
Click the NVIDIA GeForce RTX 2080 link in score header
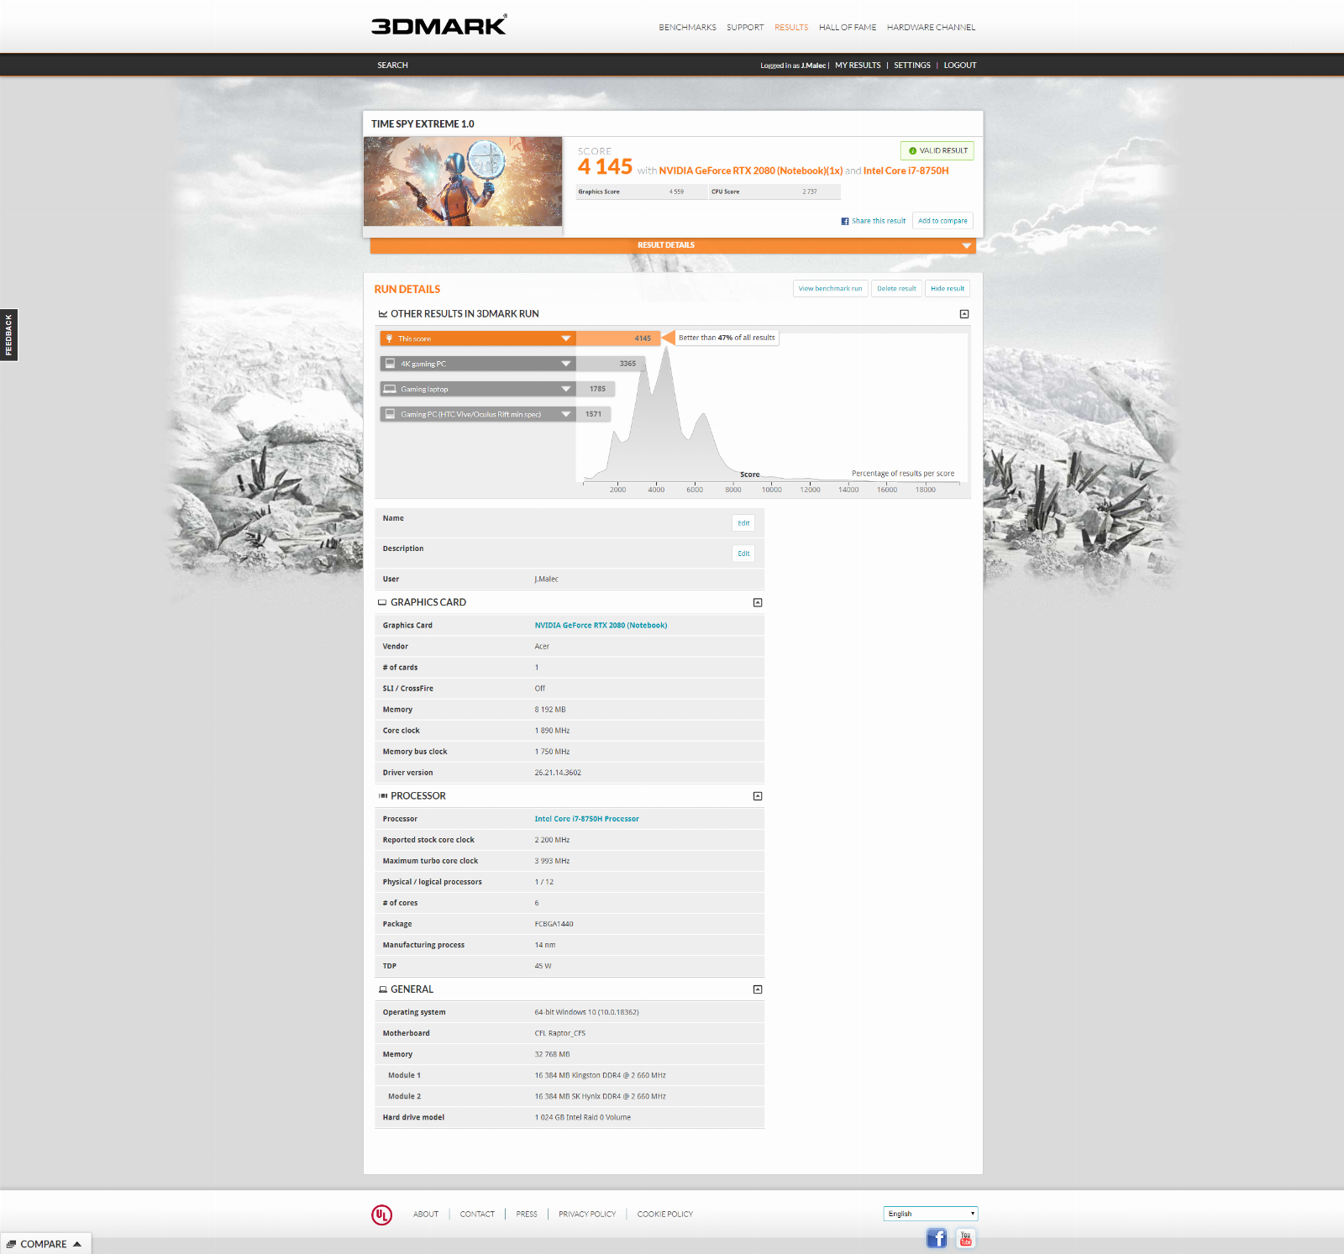(x=750, y=171)
